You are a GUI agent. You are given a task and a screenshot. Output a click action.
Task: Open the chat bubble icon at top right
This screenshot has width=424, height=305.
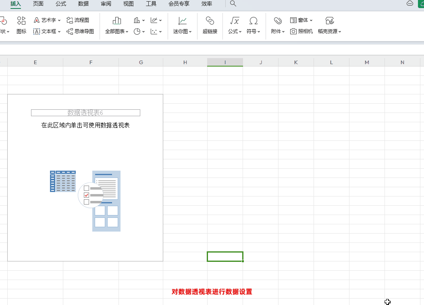pyautogui.click(x=409, y=3)
